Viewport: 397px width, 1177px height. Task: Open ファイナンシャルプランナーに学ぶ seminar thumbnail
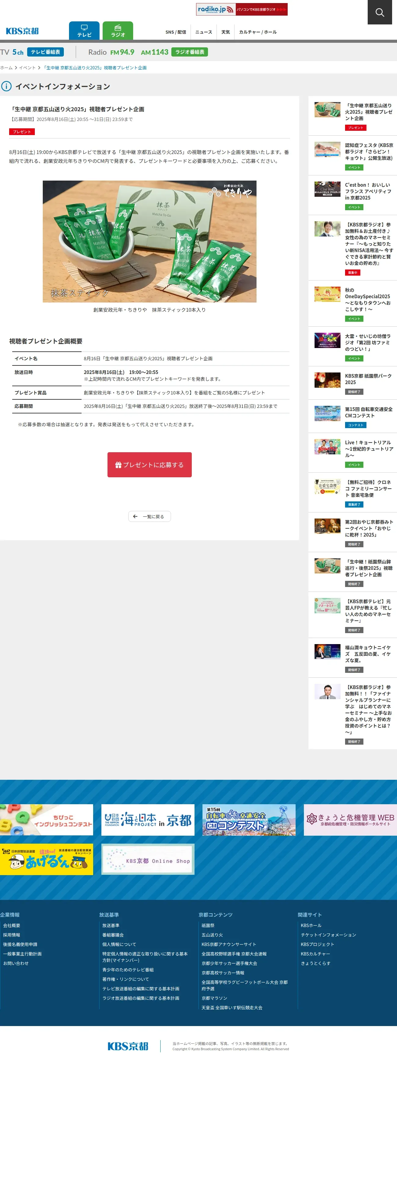(x=327, y=691)
